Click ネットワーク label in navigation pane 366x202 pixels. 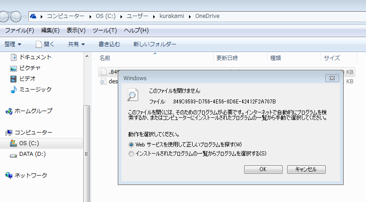pos(31,175)
